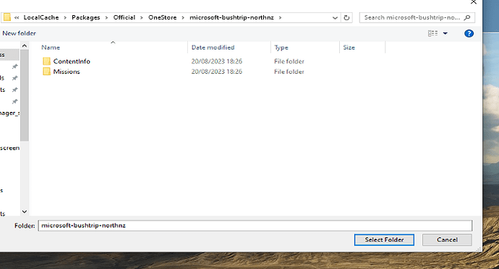
Task: Expand the chevron after microsoft-bushtrip-northnz
Action: pos(280,18)
